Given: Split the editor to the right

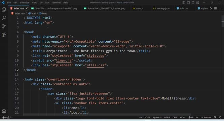Looking at the screenshot, I should coord(216,8).
